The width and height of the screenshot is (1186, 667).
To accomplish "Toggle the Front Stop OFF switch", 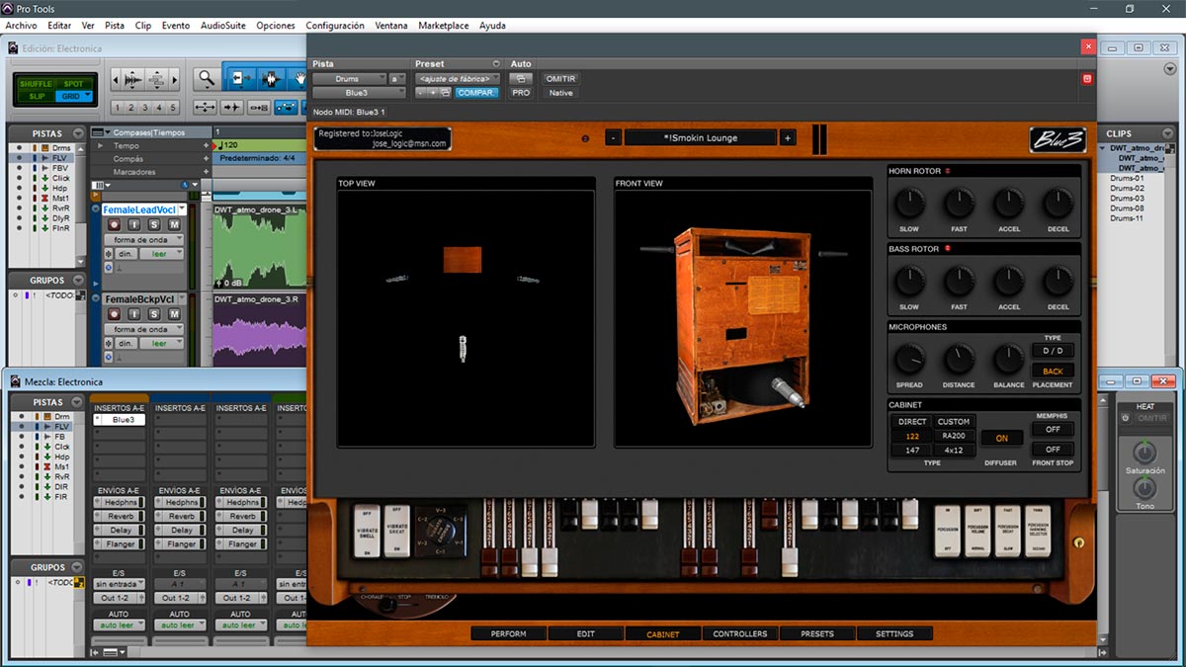I will click(1053, 449).
